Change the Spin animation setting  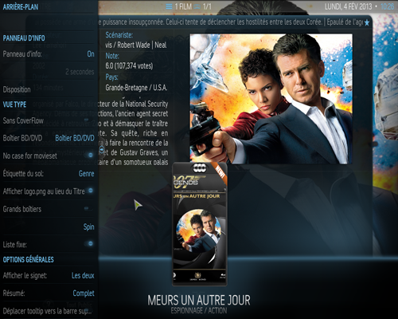tap(88, 226)
